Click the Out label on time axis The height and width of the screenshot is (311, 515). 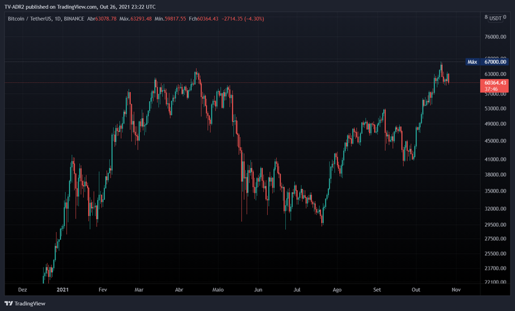(x=416, y=290)
